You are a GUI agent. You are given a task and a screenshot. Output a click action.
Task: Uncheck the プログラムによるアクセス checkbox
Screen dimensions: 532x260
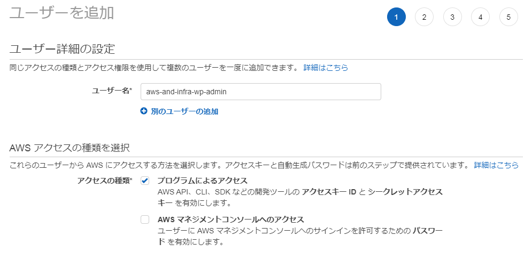tap(145, 181)
